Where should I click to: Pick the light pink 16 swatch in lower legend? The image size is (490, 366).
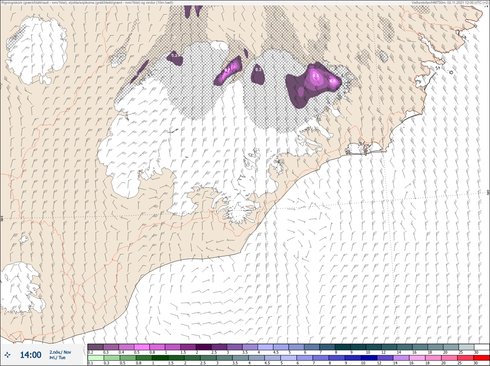[417, 358]
